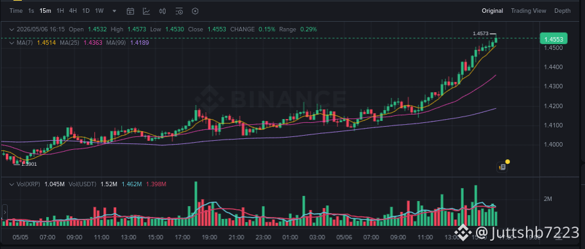Select the 1W interval
Viewport: 585px width, 249px height.
point(99,11)
